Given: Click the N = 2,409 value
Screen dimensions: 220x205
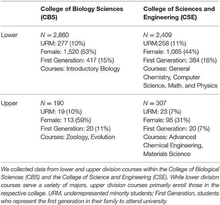Looking at the screenshot, I should point(157,35).
